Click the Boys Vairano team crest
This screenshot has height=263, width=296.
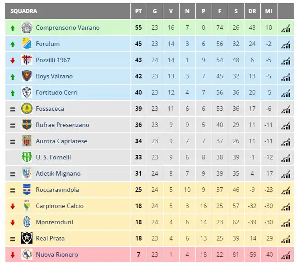tap(27, 76)
